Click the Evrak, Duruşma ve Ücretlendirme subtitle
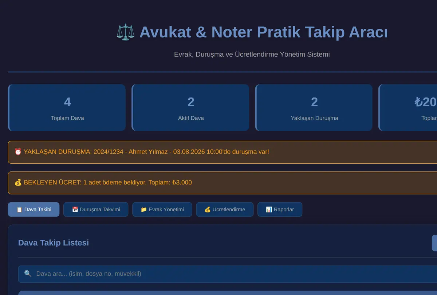 [252, 54]
